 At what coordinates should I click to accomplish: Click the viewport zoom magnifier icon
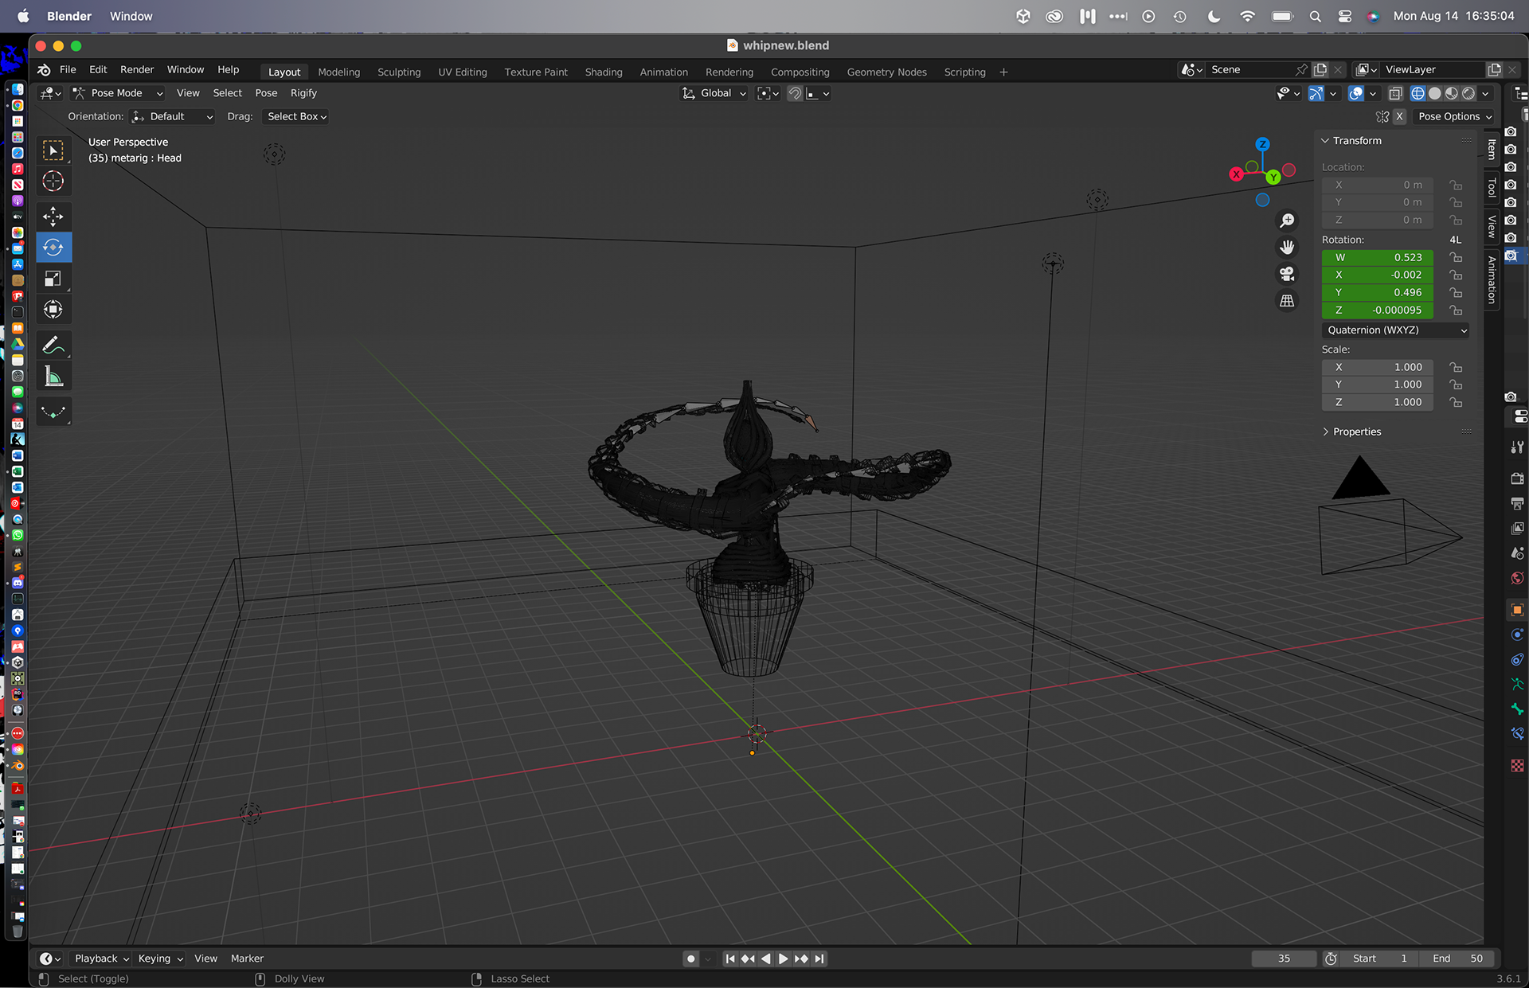(1287, 221)
